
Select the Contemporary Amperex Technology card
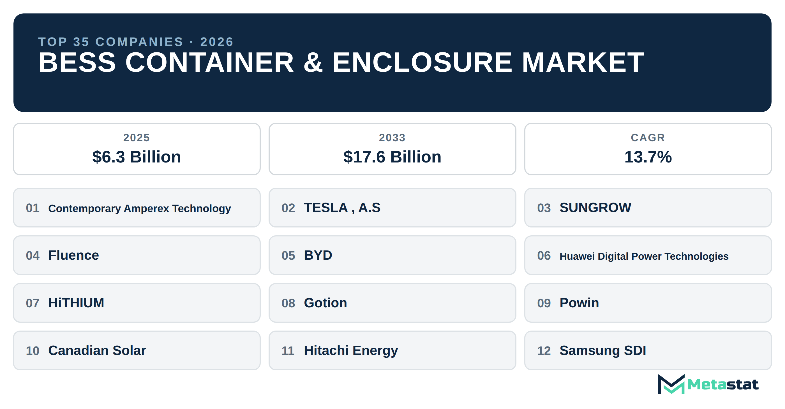pyautogui.click(x=137, y=208)
